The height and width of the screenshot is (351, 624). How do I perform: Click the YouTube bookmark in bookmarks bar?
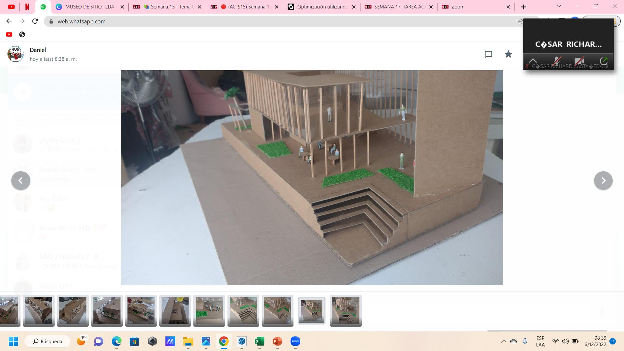pyautogui.click(x=9, y=34)
